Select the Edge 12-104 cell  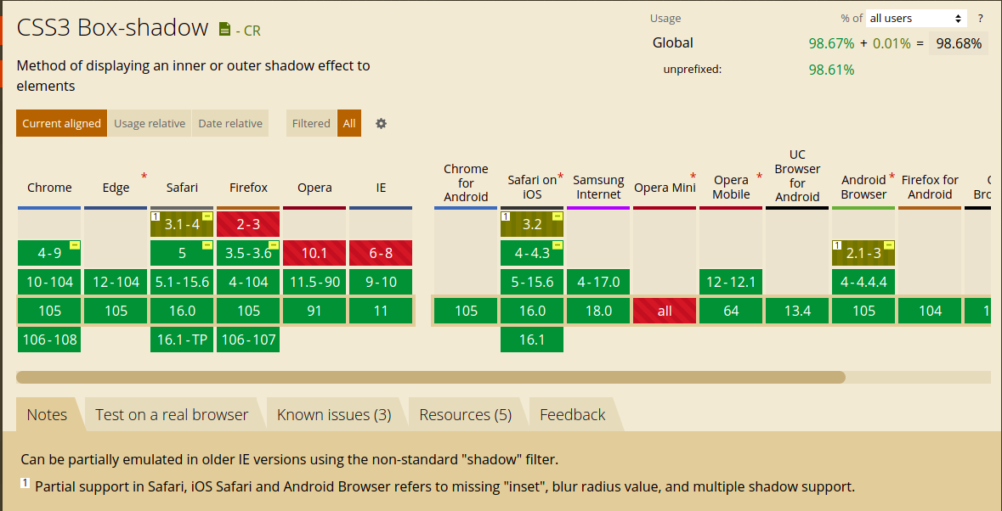coord(116,282)
